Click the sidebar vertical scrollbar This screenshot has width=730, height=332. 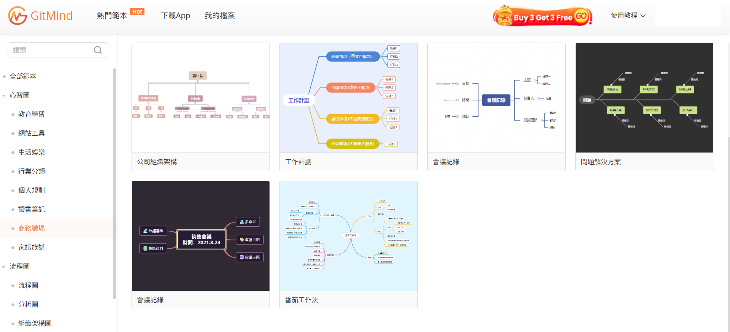click(114, 184)
